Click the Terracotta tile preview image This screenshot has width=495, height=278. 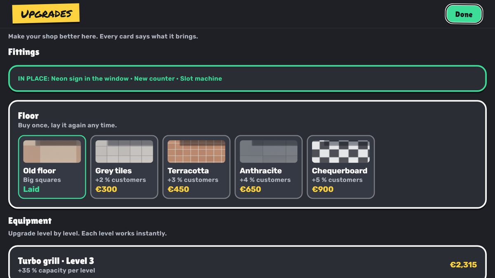click(196, 151)
